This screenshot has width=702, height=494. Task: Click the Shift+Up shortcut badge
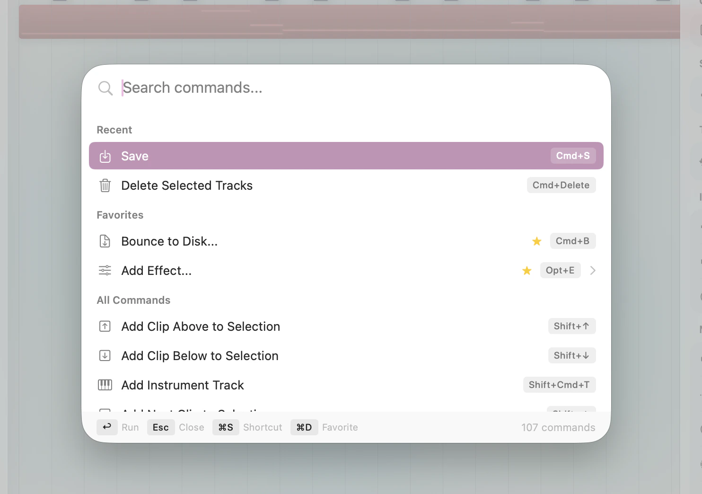click(572, 326)
